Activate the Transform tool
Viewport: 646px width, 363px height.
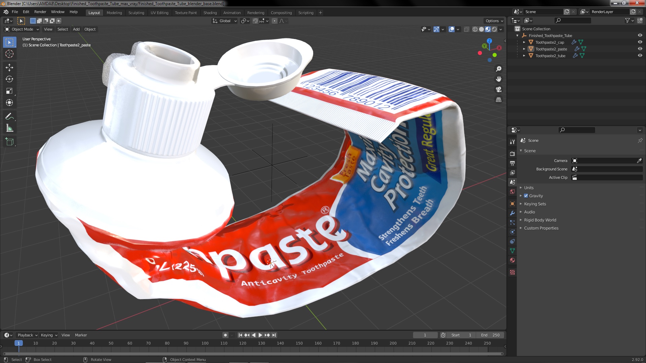tap(9, 103)
